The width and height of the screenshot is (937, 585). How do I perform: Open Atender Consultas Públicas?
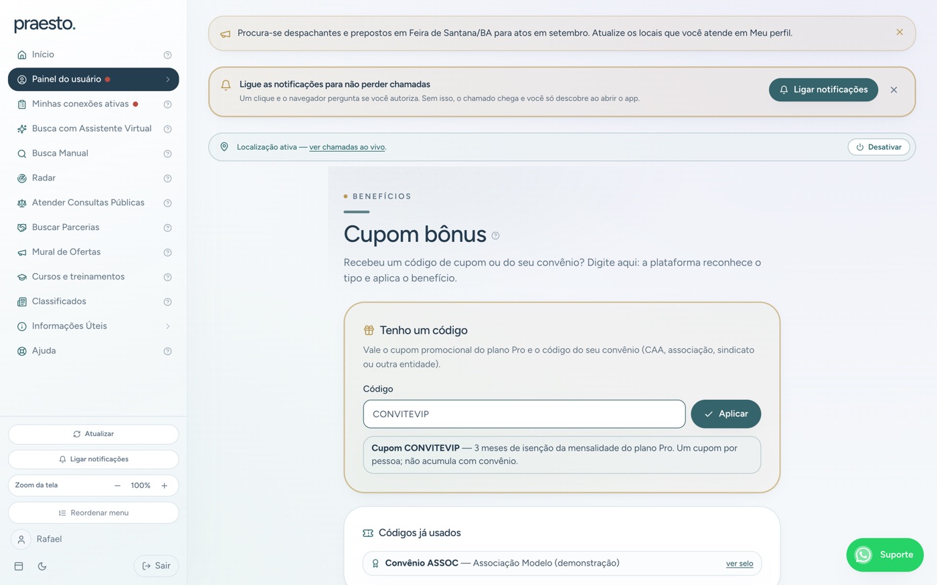point(93,203)
